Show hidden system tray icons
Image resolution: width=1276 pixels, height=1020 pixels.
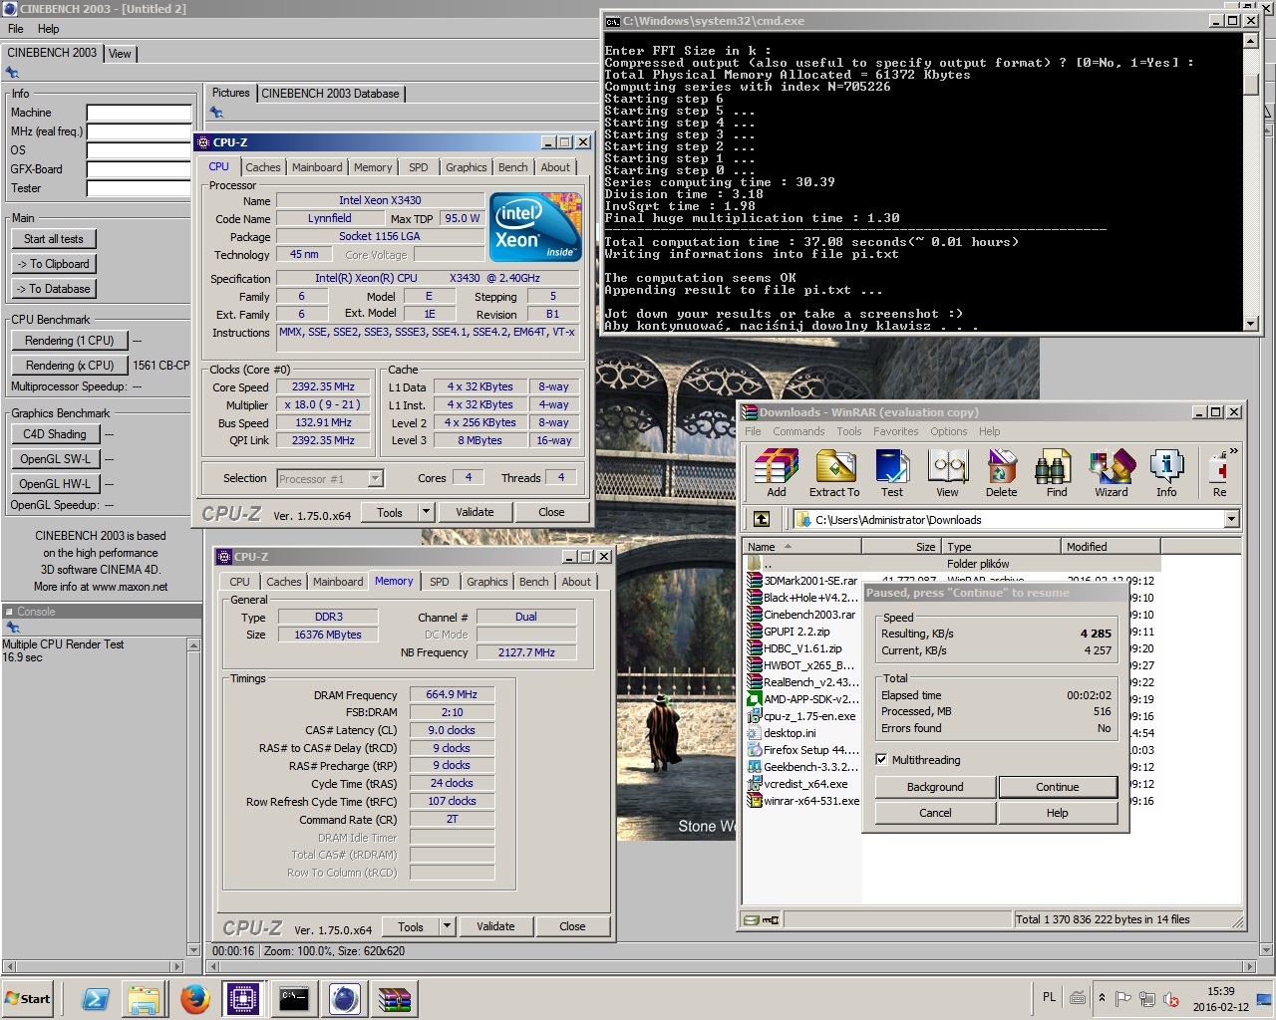[1102, 997]
